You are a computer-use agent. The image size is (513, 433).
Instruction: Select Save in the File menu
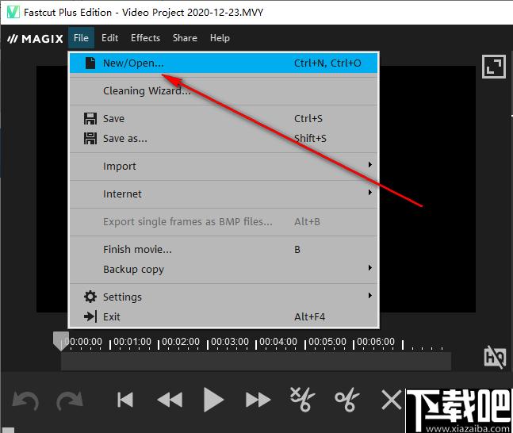[224, 118]
